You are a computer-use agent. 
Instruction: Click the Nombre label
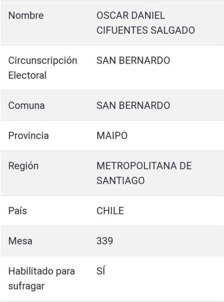26,15
